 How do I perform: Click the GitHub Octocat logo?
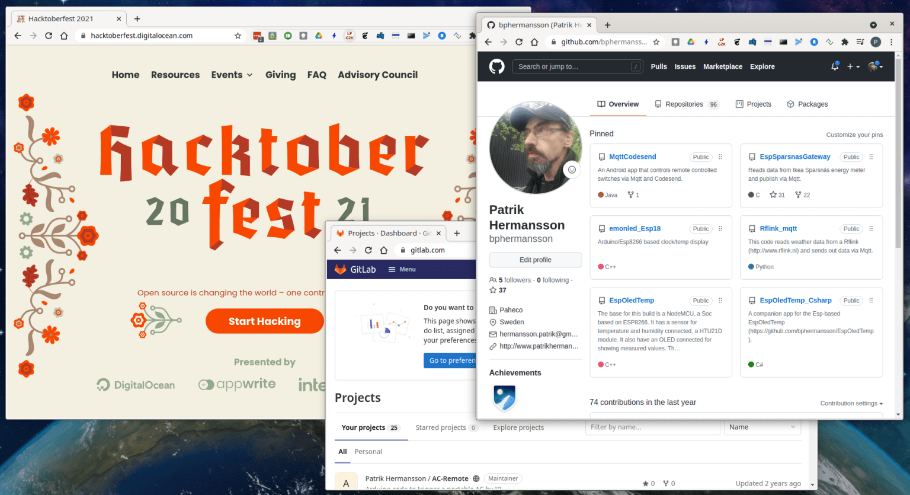point(497,66)
